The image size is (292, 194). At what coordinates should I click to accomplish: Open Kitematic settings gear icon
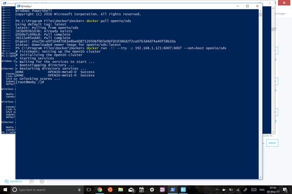click(x=42, y=181)
